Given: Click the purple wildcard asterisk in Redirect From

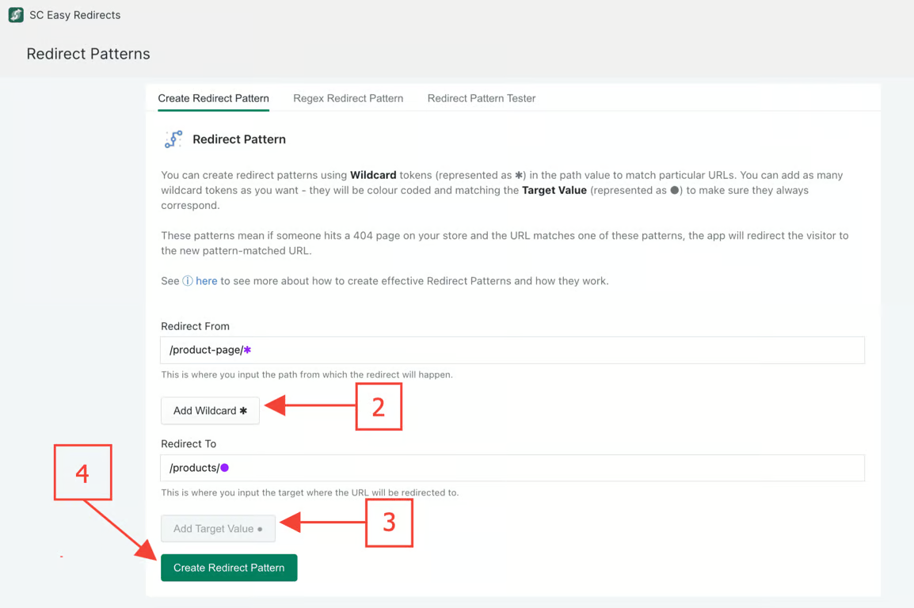Looking at the screenshot, I should (x=247, y=350).
